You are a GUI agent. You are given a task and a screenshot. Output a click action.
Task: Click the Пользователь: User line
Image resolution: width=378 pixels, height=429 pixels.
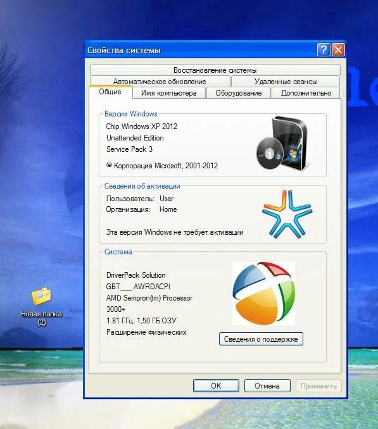(140, 199)
